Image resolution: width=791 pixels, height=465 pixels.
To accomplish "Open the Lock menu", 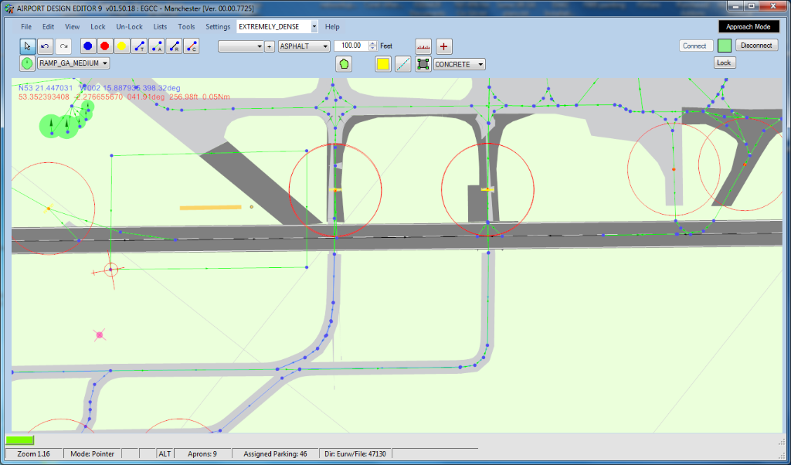I will (98, 27).
